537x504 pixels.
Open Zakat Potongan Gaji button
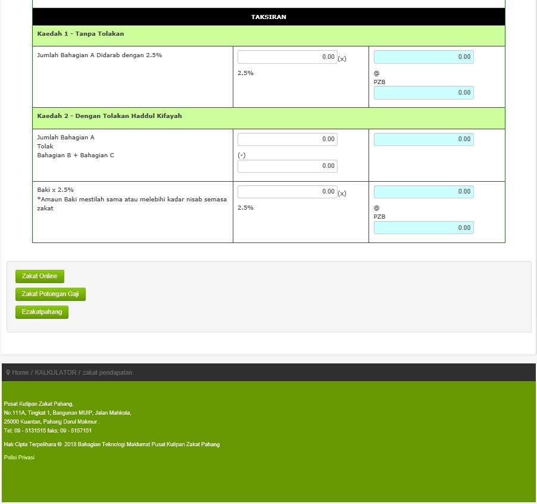(x=51, y=294)
